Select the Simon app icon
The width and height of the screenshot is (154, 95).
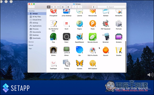[x=67, y=50]
